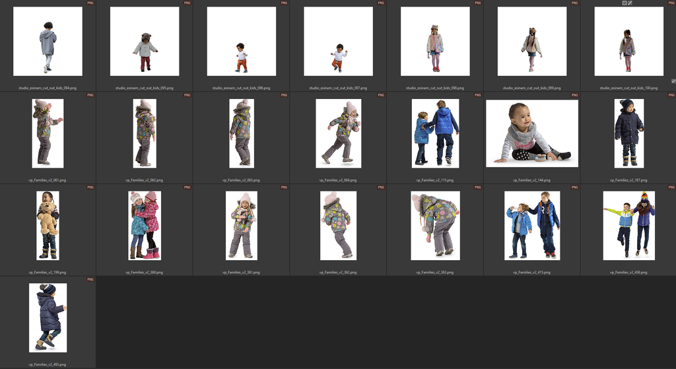Click the square icon above kids_100 thumbnail

(625, 3)
